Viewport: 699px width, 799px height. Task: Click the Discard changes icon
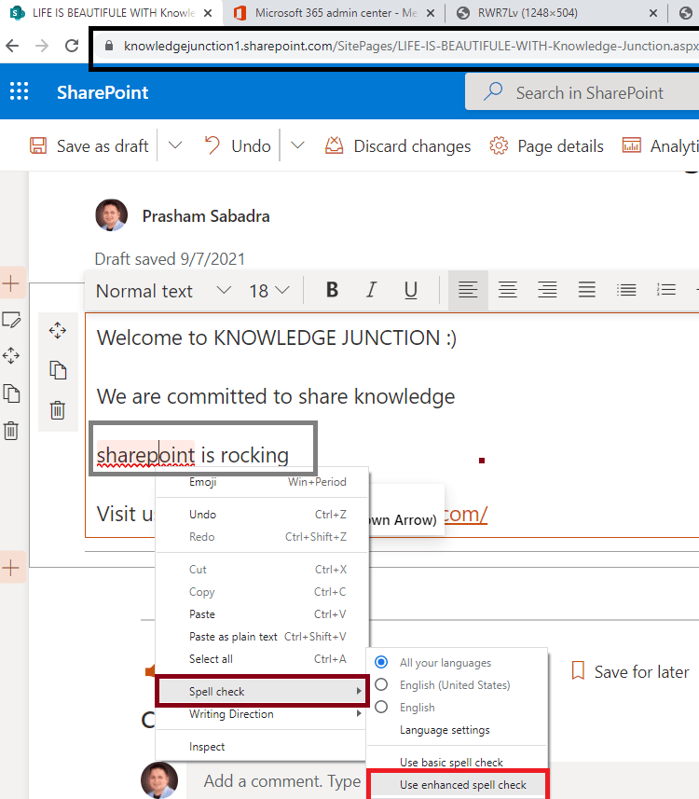335,145
